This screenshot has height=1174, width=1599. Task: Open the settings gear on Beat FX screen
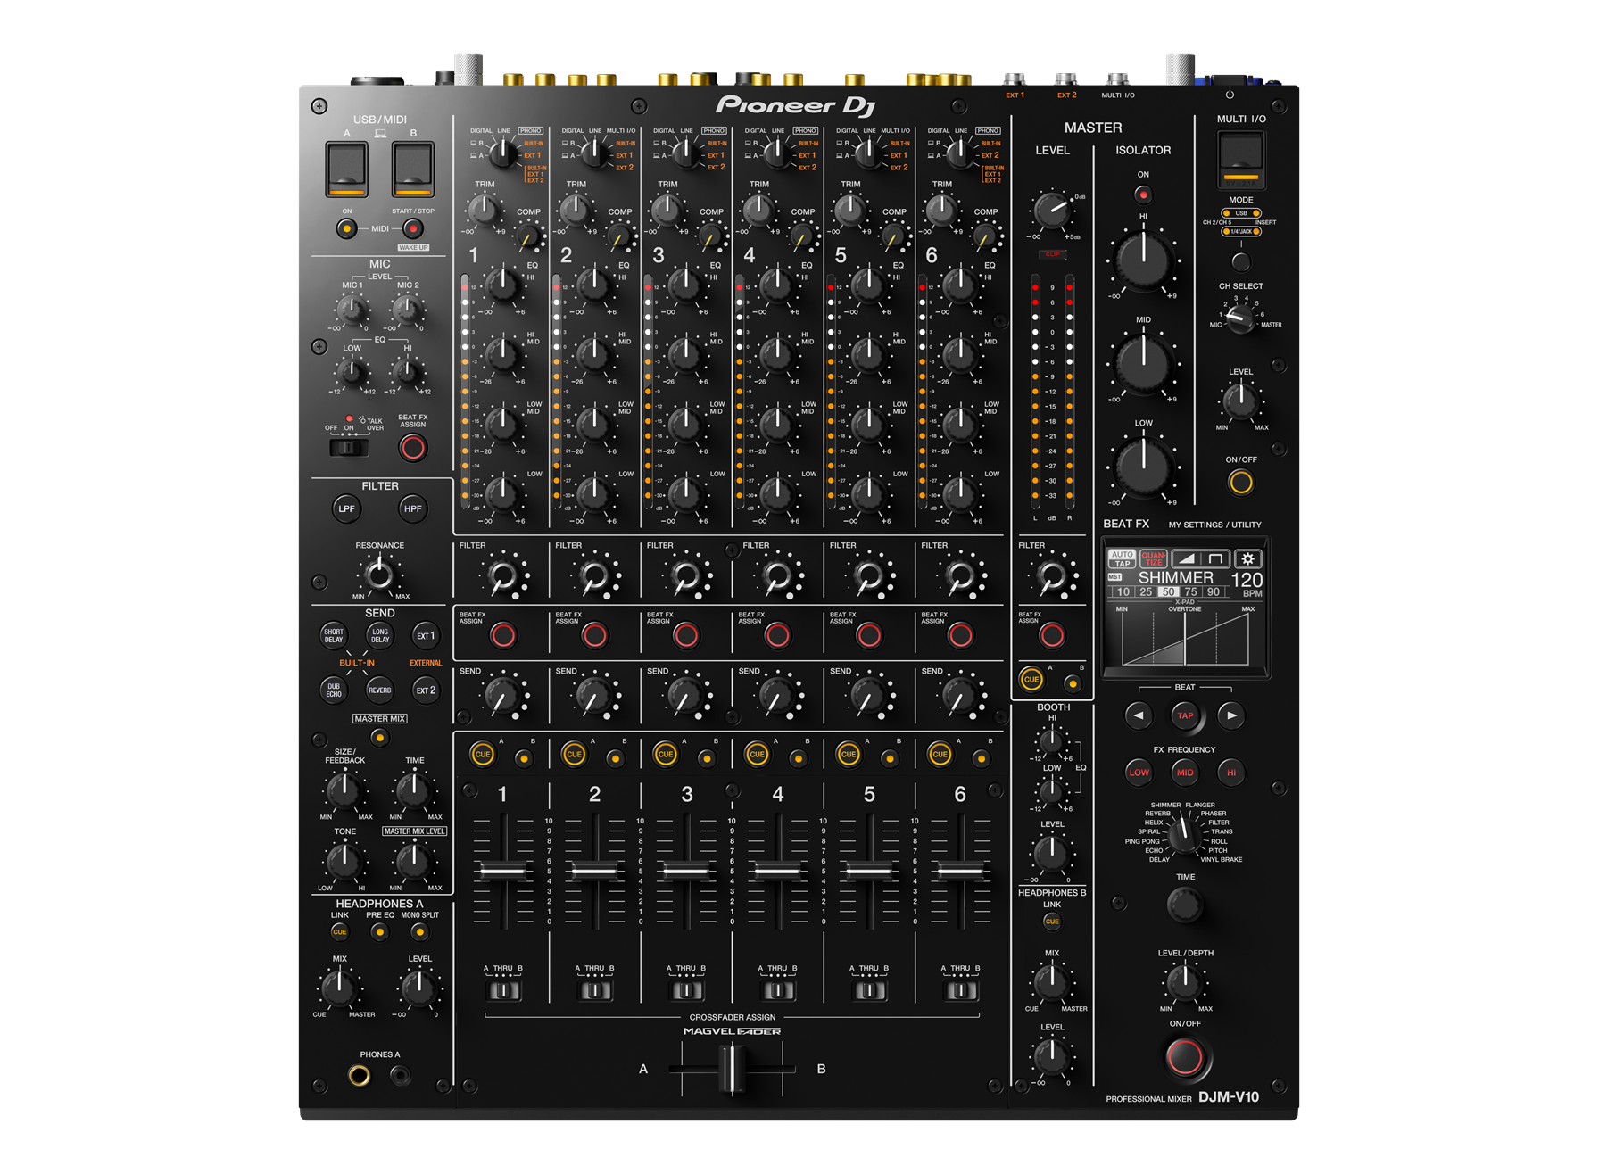tap(1248, 559)
